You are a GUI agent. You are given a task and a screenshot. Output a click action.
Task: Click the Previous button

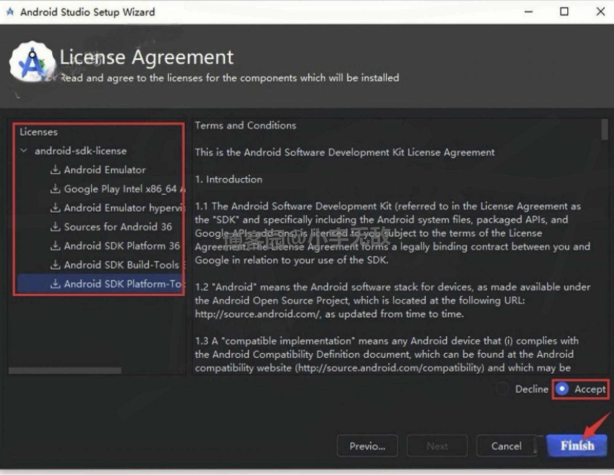pos(367,446)
